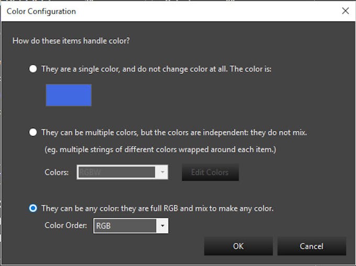Click the Edit Colors button
Screen dimensions: 356x266
pos(210,172)
